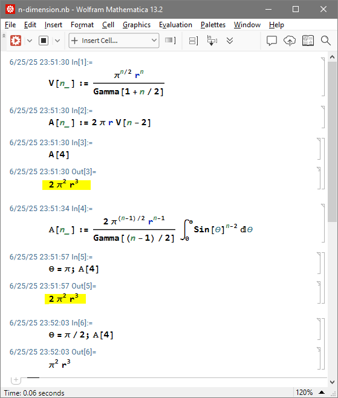This screenshot has width=338, height=398.
Task: Click scrollbar down arrow
Action: [332, 382]
